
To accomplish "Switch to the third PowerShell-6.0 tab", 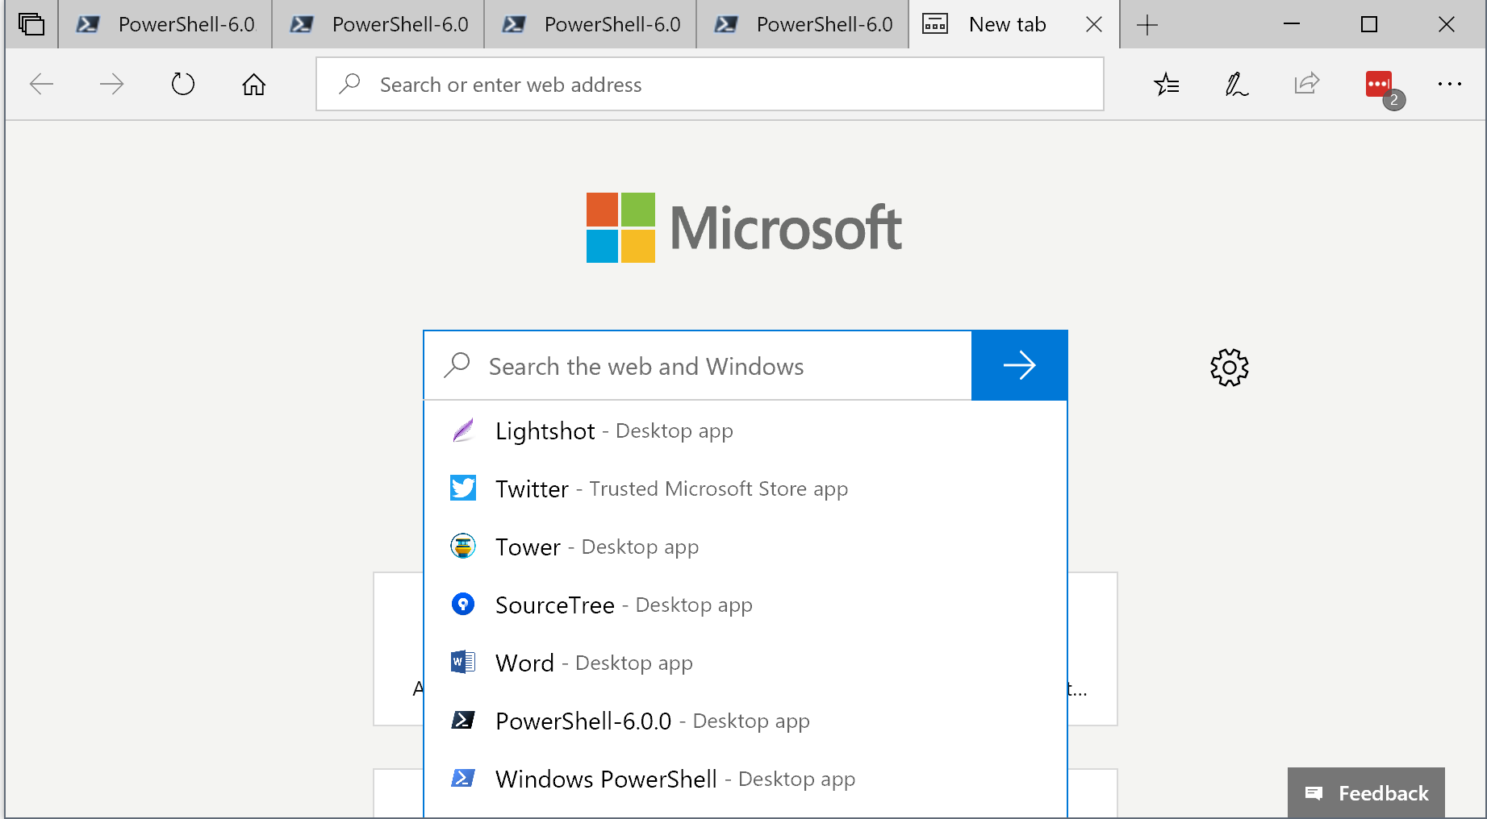I will [591, 25].
